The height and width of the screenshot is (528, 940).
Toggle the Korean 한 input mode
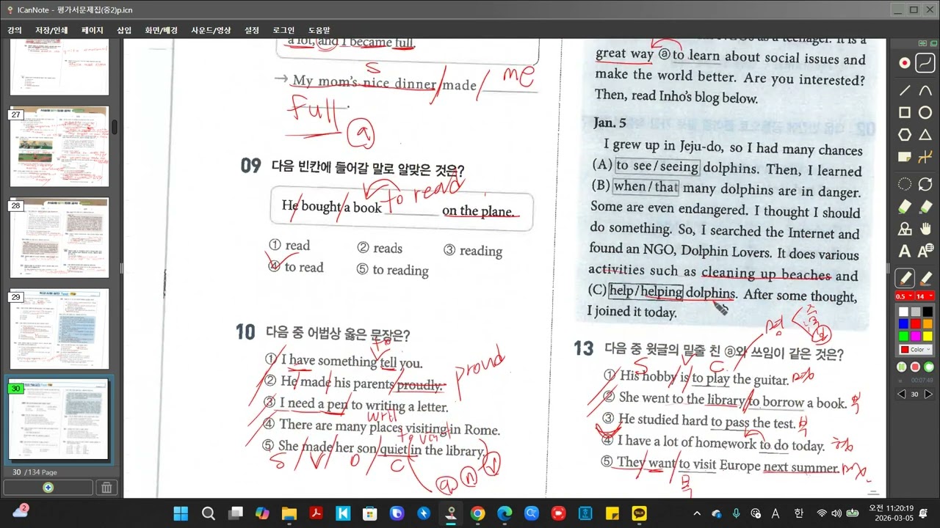[799, 513]
